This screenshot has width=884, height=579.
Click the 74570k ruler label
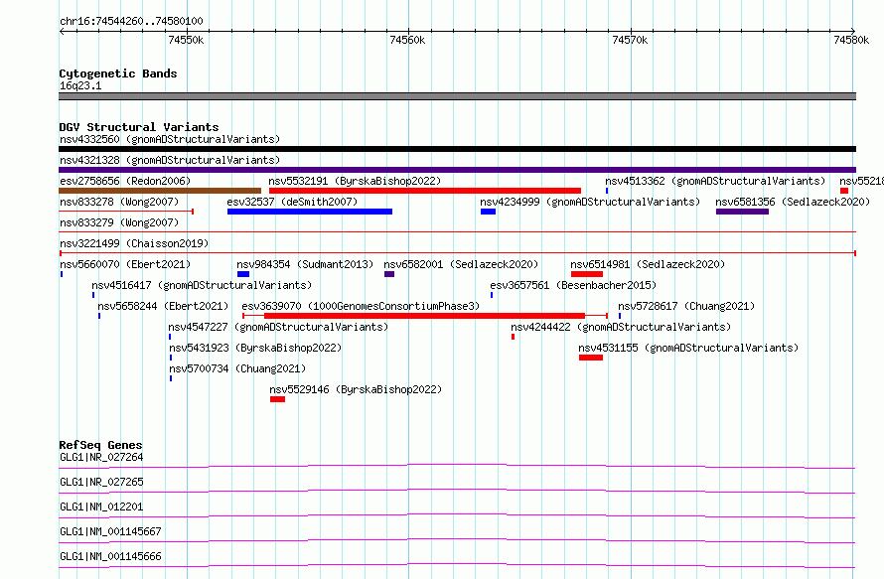tap(630, 40)
